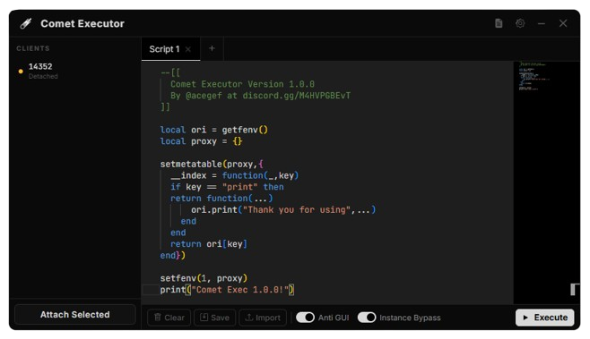Click the Attach Selected button

coord(75,314)
